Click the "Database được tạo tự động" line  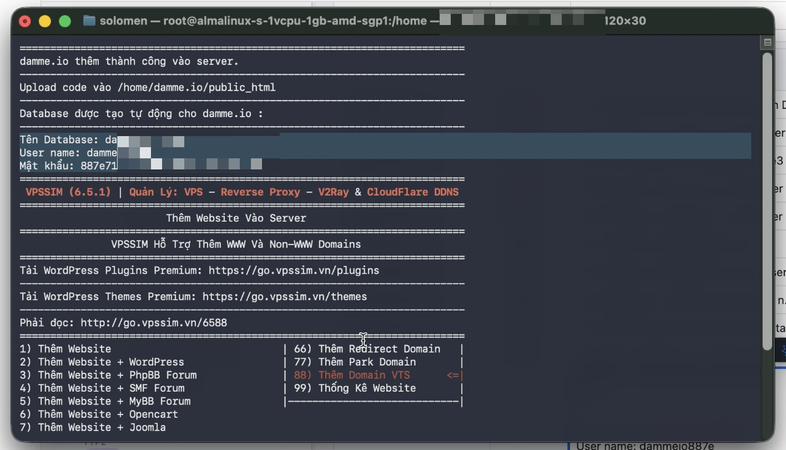[142, 113]
